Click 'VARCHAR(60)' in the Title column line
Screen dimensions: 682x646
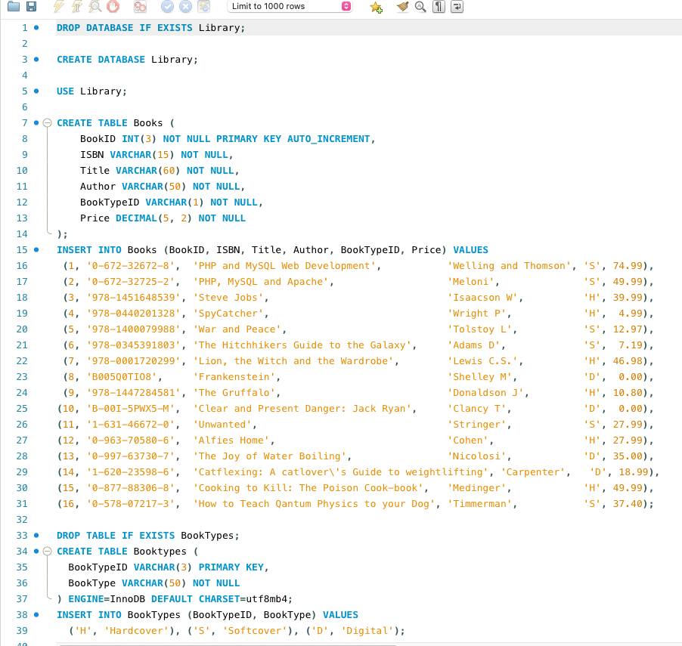click(148, 171)
